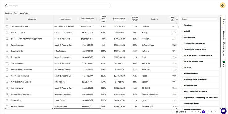The width and height of the screenshot is (228, 114).
Task: Open the chat widget icon
Action: (223, 111)
